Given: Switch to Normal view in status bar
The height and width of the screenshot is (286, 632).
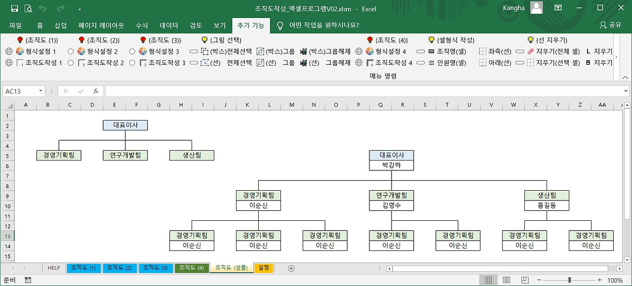Looking at the screenshot, I should click(x=488, y=280).
